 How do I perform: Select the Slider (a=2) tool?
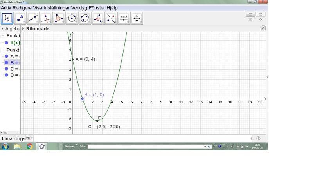[x=124, y=18]
